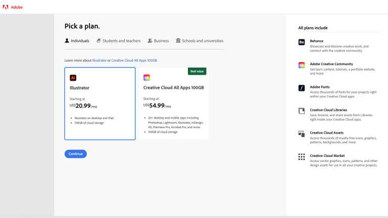Switch to Schools and universities tab

[199, 41]
